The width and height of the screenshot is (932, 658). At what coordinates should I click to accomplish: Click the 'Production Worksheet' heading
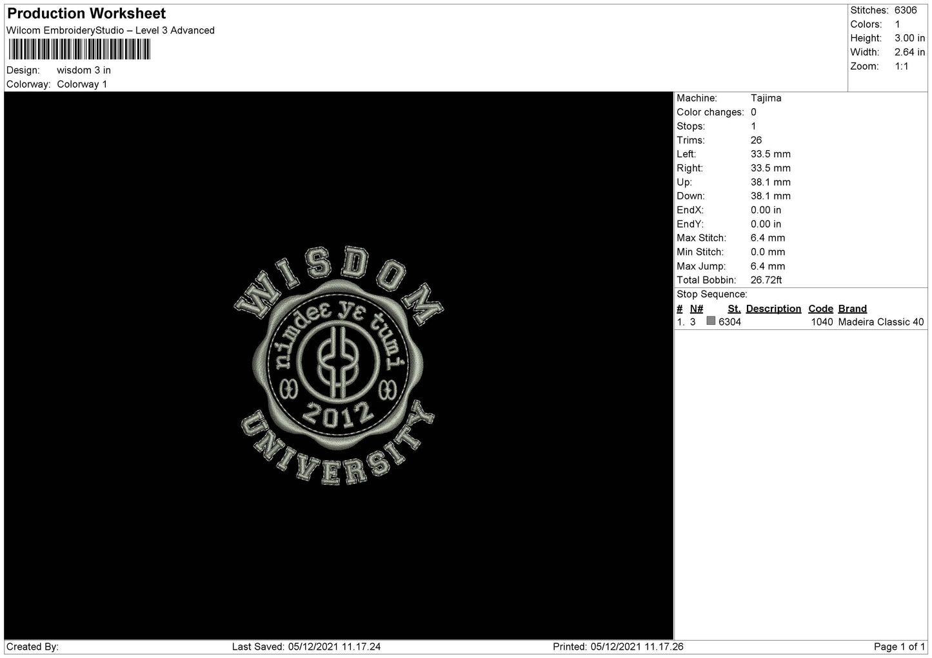(x=86, y=14)
